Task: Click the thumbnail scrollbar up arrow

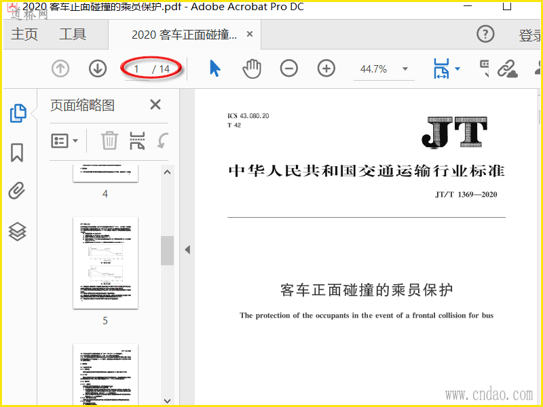Action: click(x=167, y=172)
